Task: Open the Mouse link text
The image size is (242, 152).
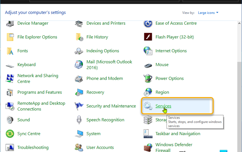Action: pos(162,65)
